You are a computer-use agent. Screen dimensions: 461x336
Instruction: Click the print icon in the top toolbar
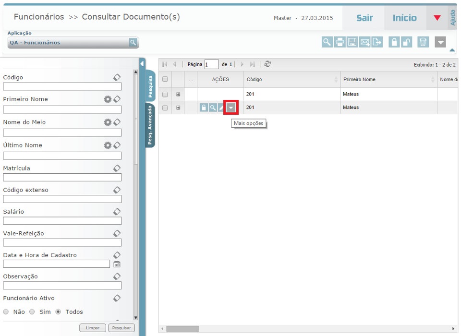[340, 42]
